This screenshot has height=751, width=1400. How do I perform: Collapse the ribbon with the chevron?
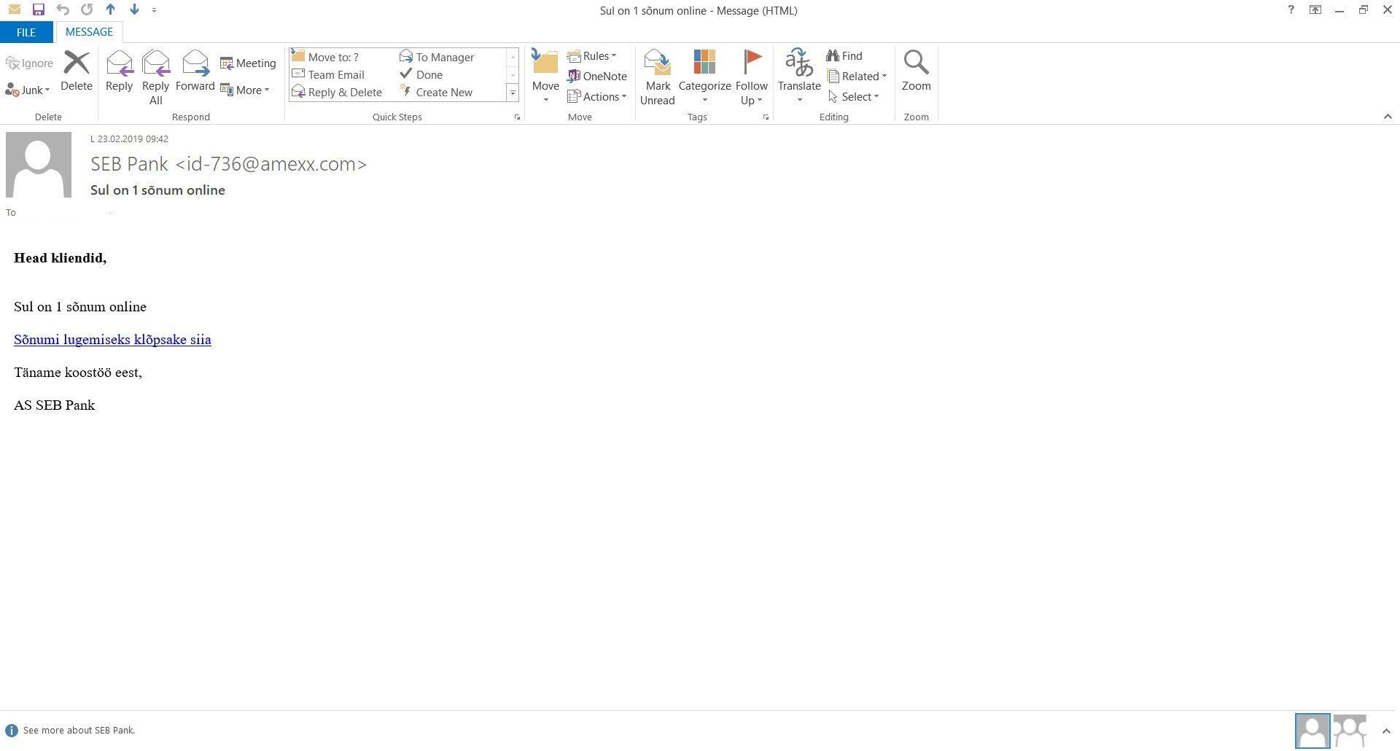click(x=1387, y=117)
